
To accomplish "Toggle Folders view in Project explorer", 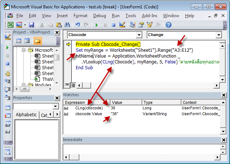I will [x=37, y=41].
